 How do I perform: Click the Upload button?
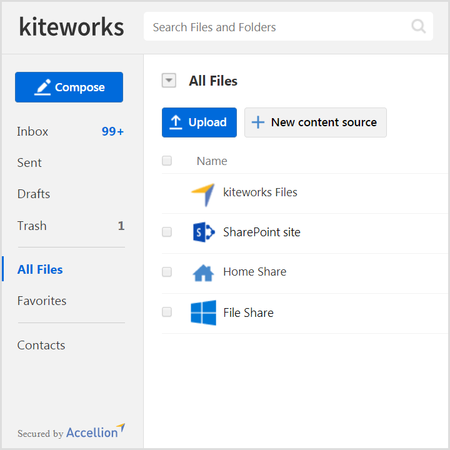pos(199,122)
